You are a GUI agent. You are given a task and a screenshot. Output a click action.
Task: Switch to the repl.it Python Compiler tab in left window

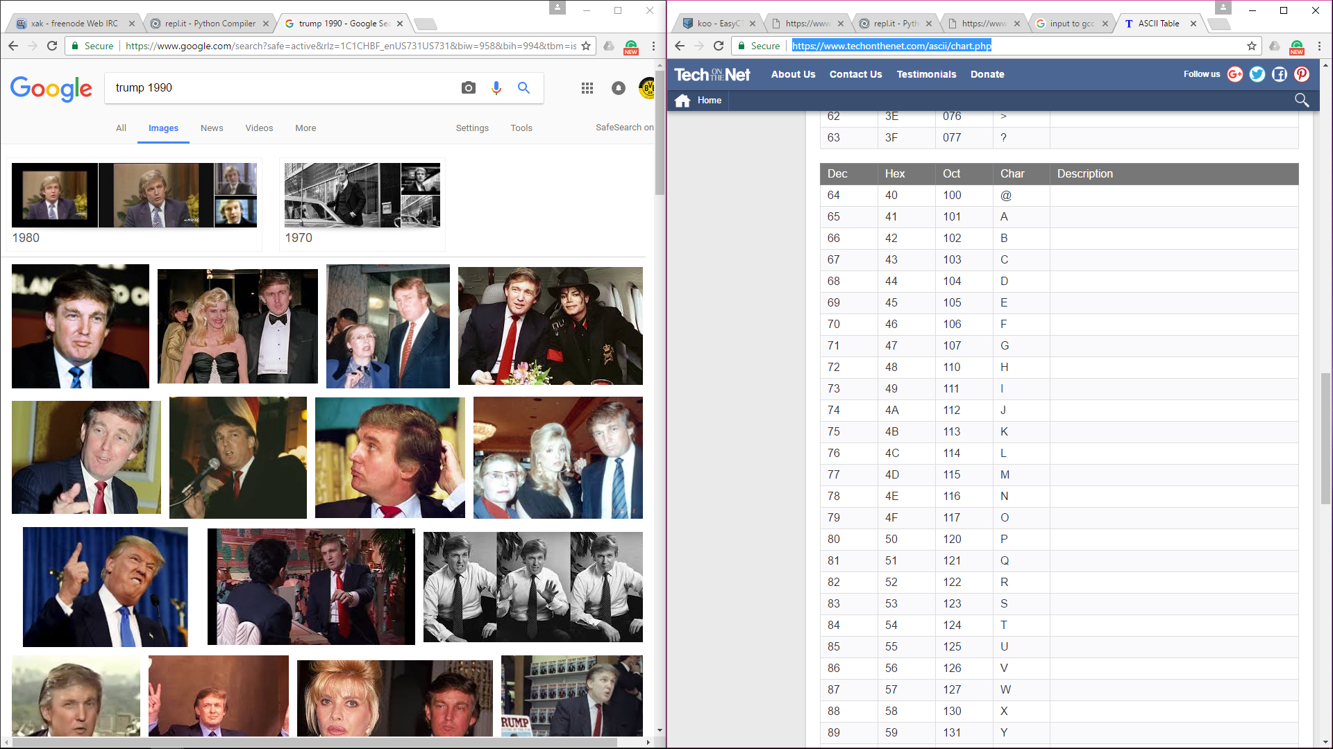tap(210, 24)
